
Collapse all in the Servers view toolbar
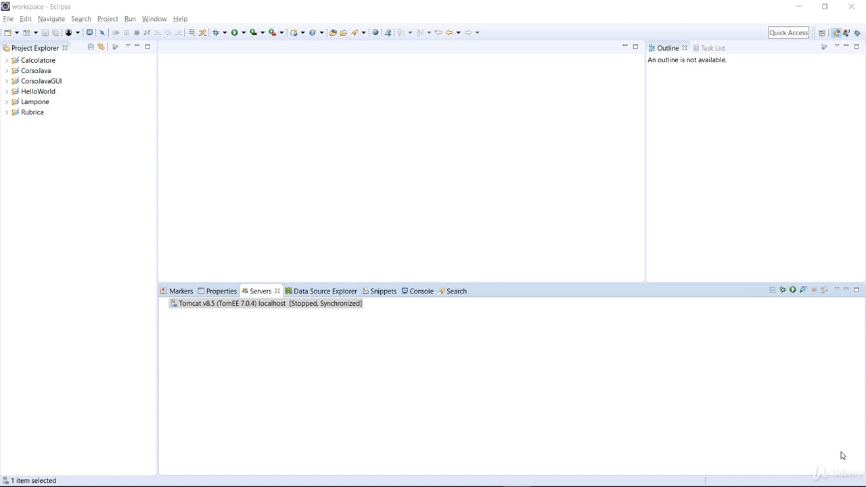pyautogui.click(x=773, y=290)
